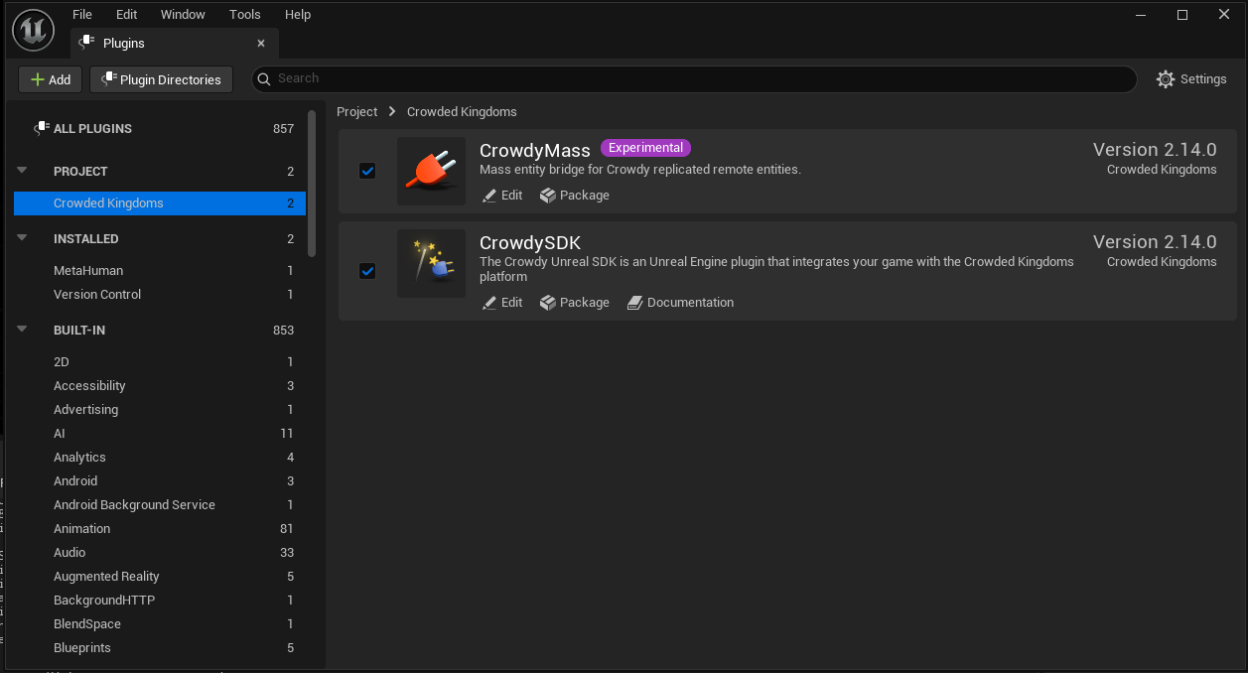Maximize the editor window
Viewport: 1248px width, 673px height.
coord(1182,15)
